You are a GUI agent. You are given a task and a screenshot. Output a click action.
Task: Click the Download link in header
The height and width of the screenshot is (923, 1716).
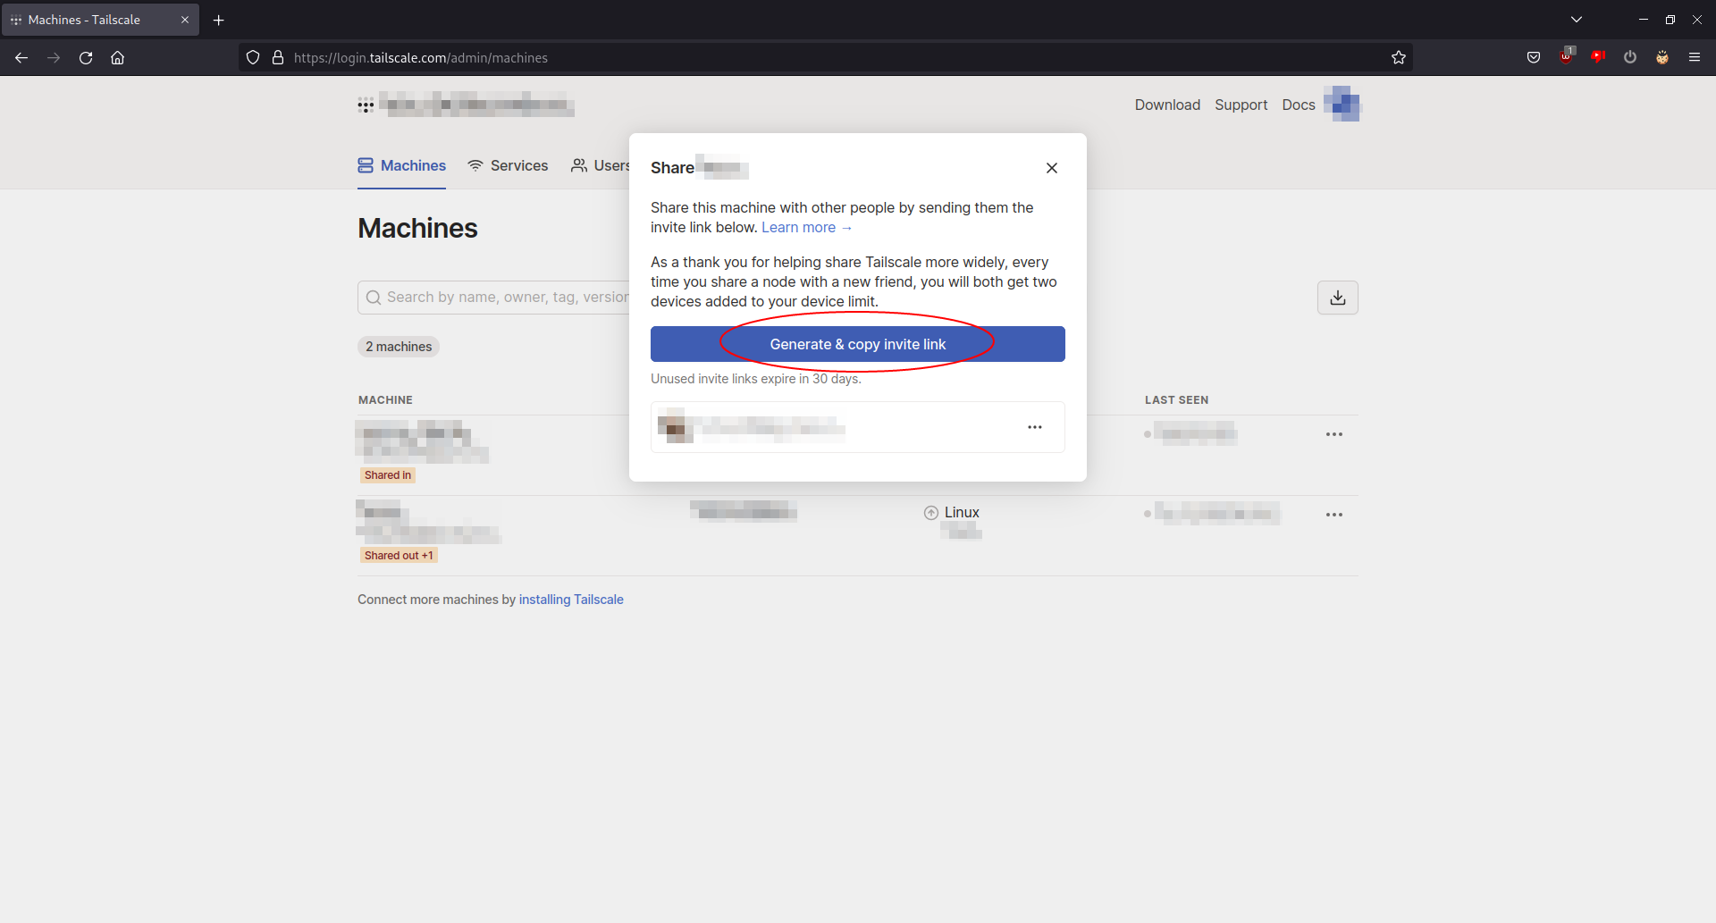click(x=1167, y=105)
